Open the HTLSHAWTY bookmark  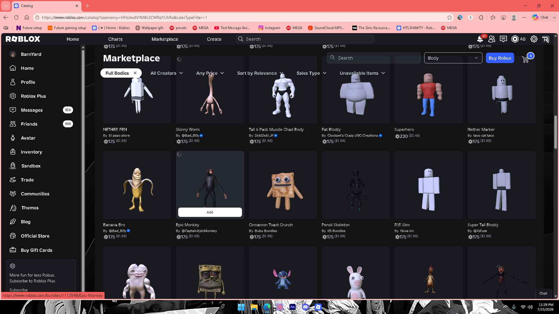coord(416,28)
